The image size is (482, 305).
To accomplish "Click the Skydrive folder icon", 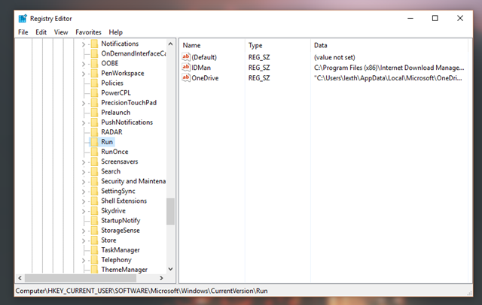I will (x=94, y=210).
